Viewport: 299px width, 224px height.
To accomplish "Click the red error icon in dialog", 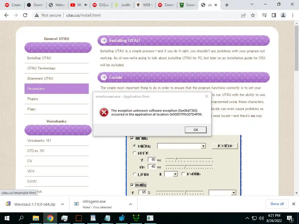I will point(104,112).
